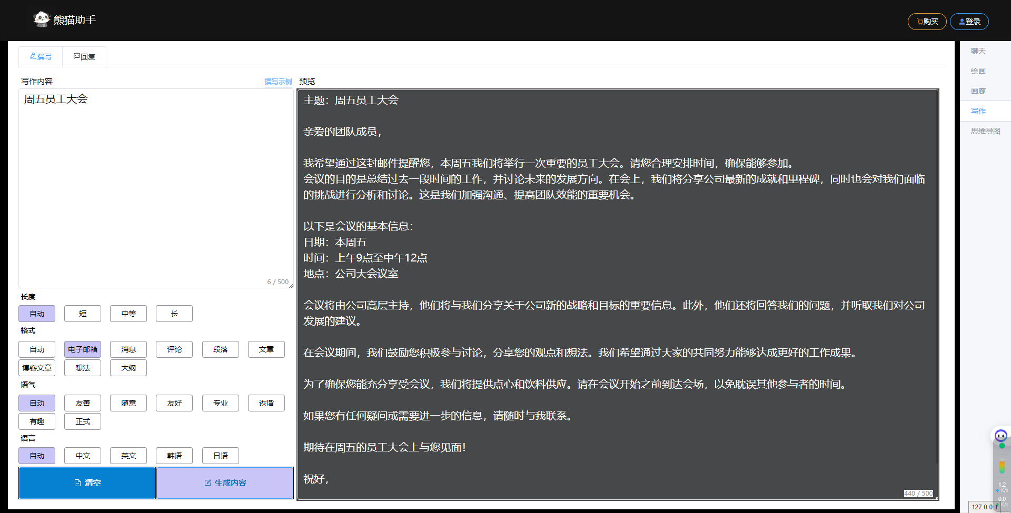Image resolution: width=1011 pixels, height=513 pixels.
Task: Open 思维导图 in right sidebar
Action: (x=985, y=131)
